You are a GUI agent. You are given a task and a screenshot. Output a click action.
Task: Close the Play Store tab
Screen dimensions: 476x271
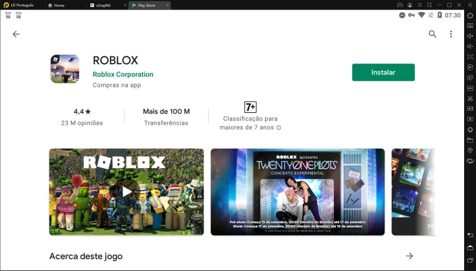pos(167,5)
